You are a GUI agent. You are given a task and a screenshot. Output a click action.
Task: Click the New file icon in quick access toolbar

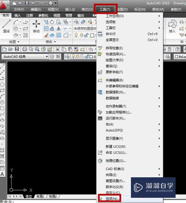[15, 3]
